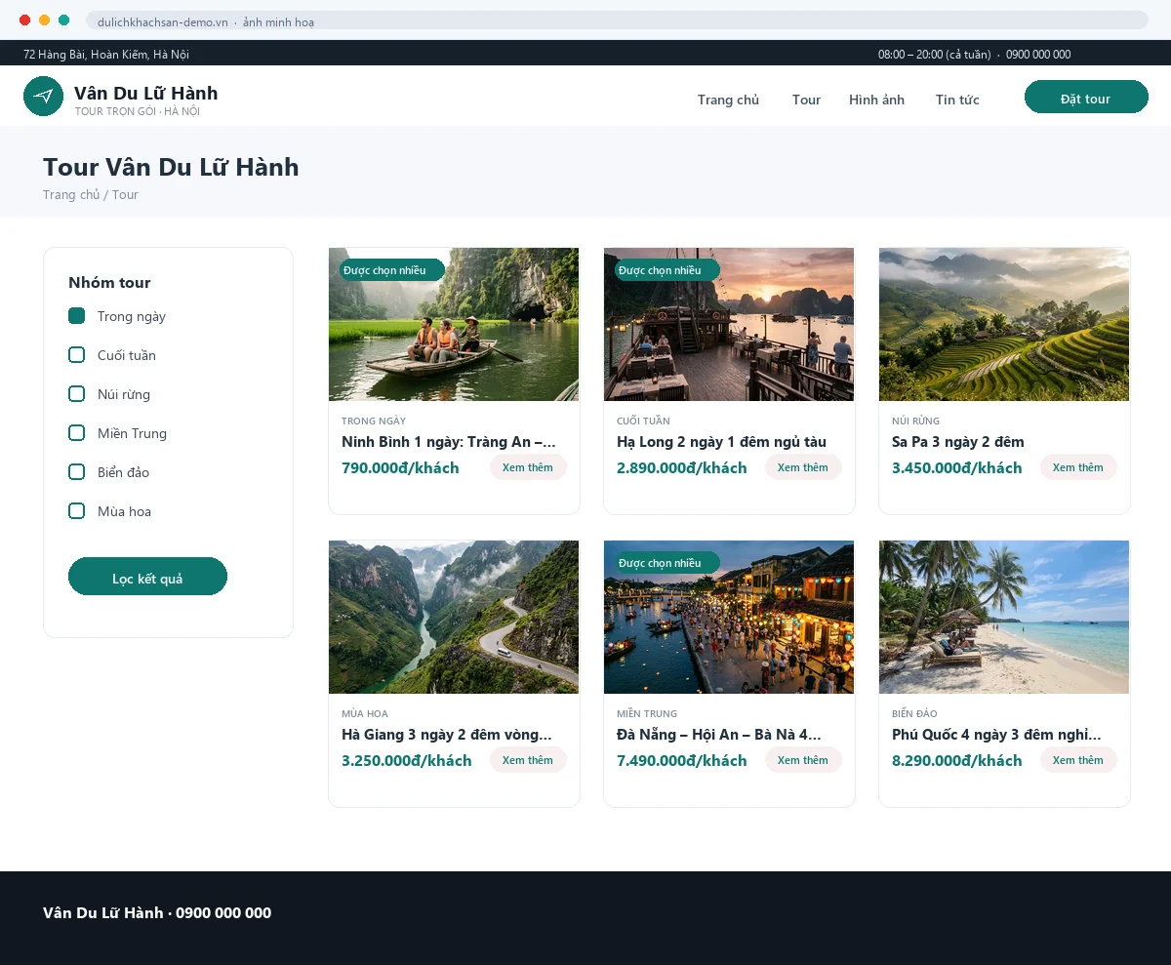Click the CUỐI TUẦN category label
This screenshot has width=1171, height=965.
point(643,422)
